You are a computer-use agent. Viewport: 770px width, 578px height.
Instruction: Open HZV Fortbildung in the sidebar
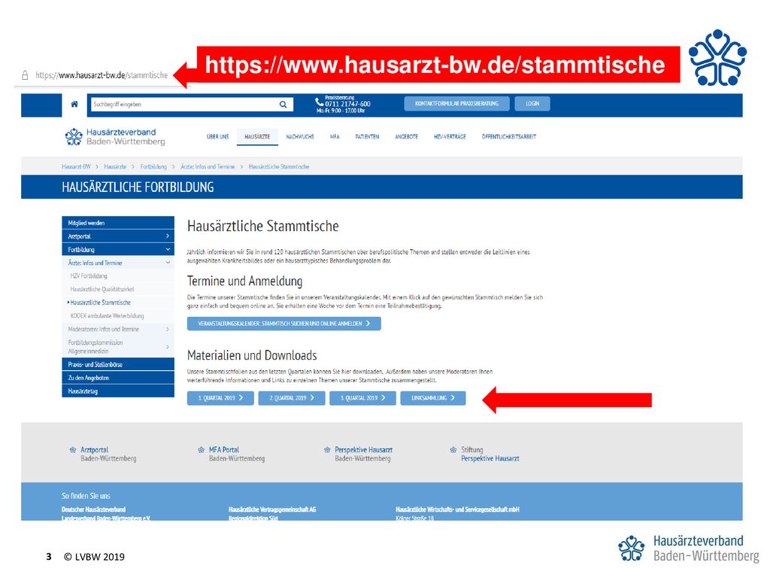click(x=89, y=276)
